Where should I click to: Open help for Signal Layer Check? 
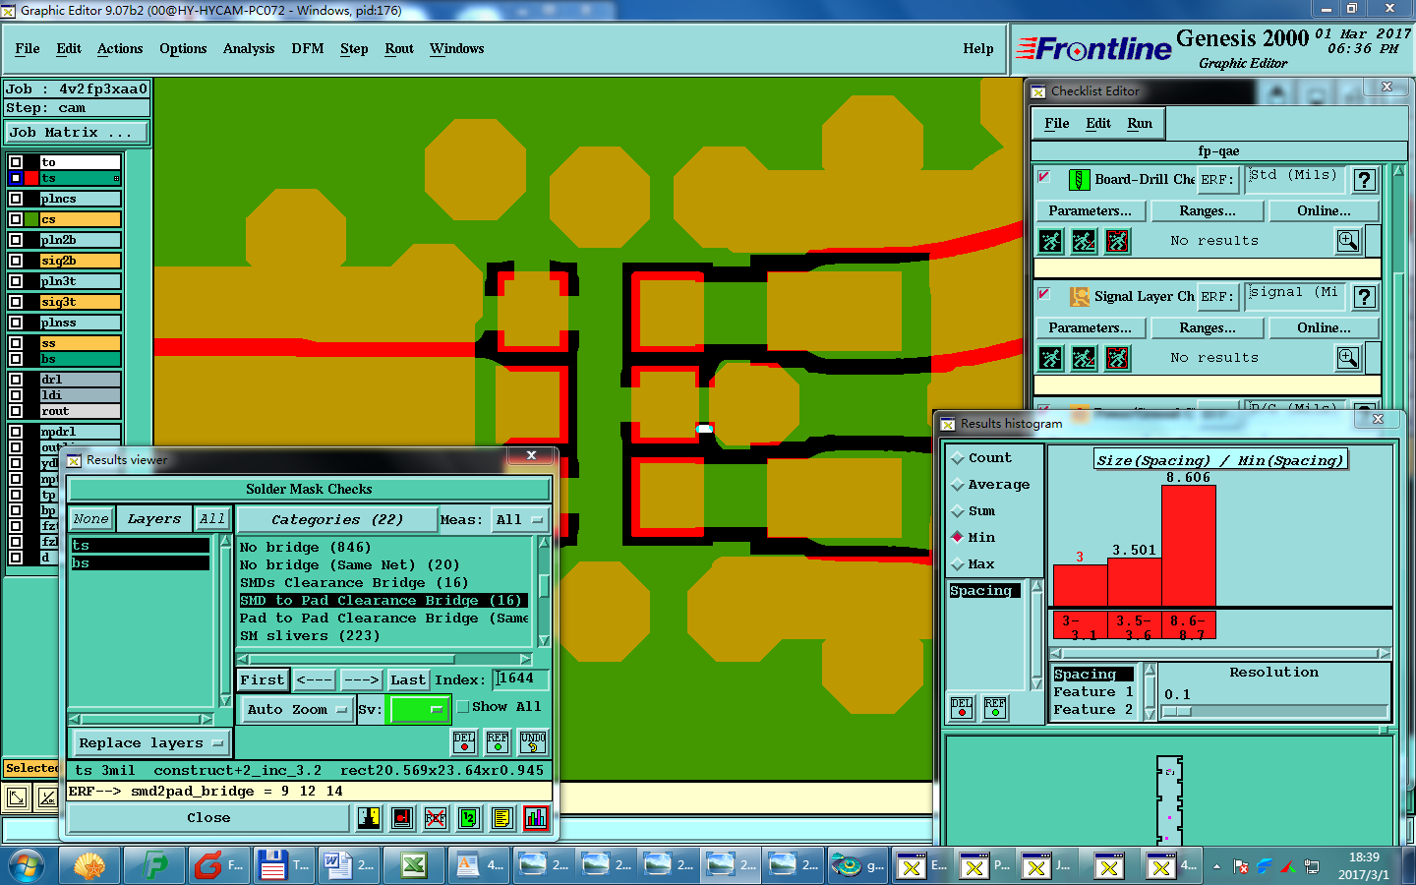(x=1364, y=297)
